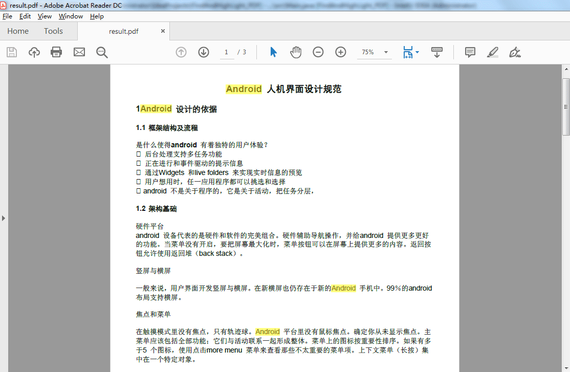The width and height of the screenshot is (570, 372).
Task: Open the Sign document pen icon
Action: tap(515, 52)
